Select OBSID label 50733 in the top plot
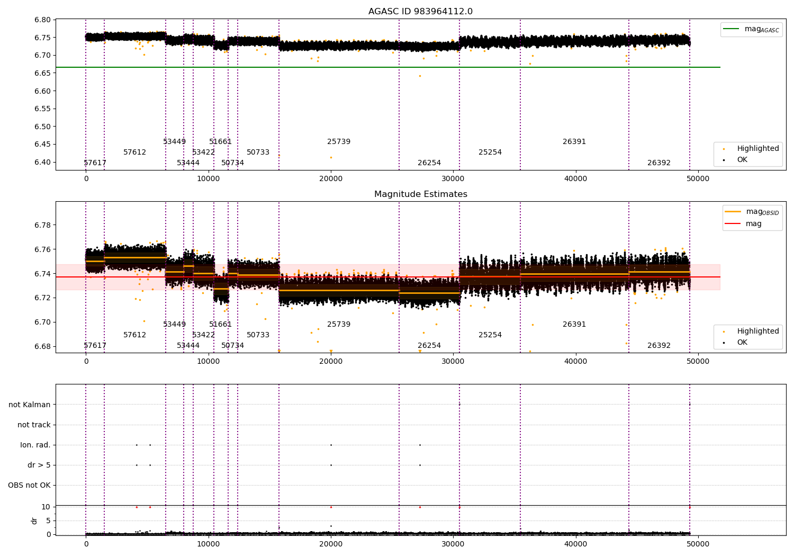This screenshot has width=794, height=556. tap(258, 153)
